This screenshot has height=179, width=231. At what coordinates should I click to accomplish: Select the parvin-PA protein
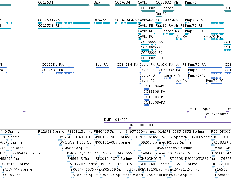tap(172, 75)
